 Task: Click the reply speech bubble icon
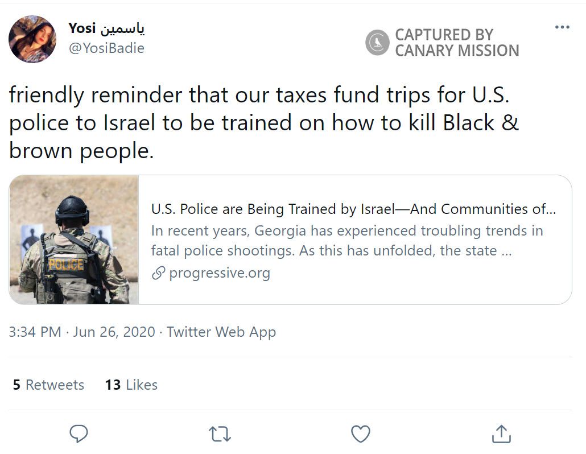point(79,434)
